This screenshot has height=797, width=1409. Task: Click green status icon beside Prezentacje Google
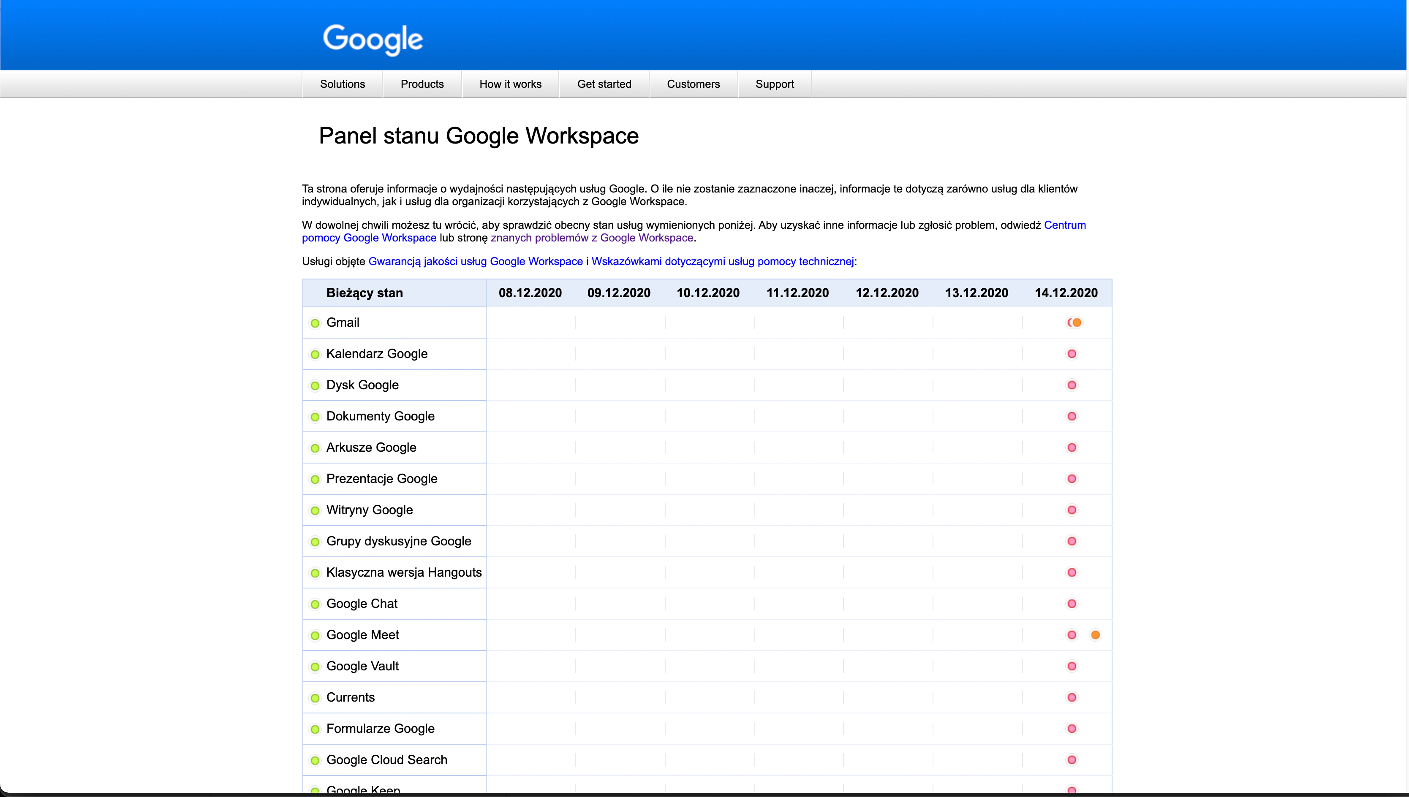tap(315, 479)
